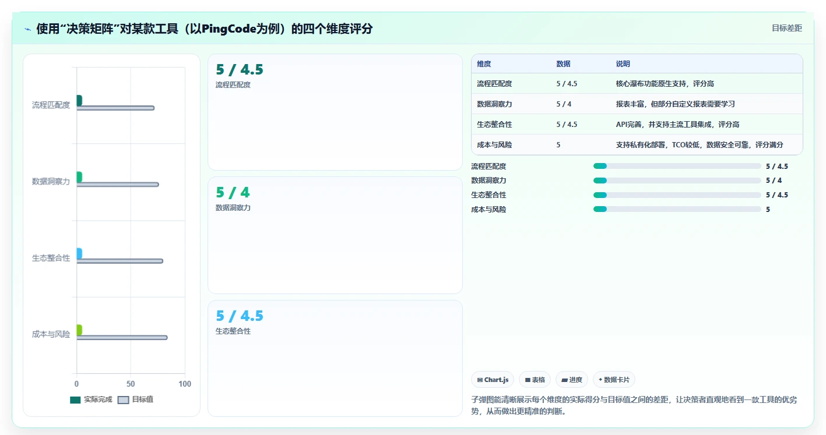Click the dark green actual bar for 流程匹配度
The width and height of the screenshot is (826, 435).
click(79, 100)
